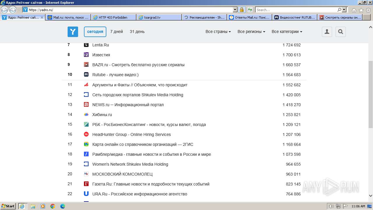This screenshot has height=210, width=373.
Task: Click the Lenta.Ru favicon
Action: [86, 45]
